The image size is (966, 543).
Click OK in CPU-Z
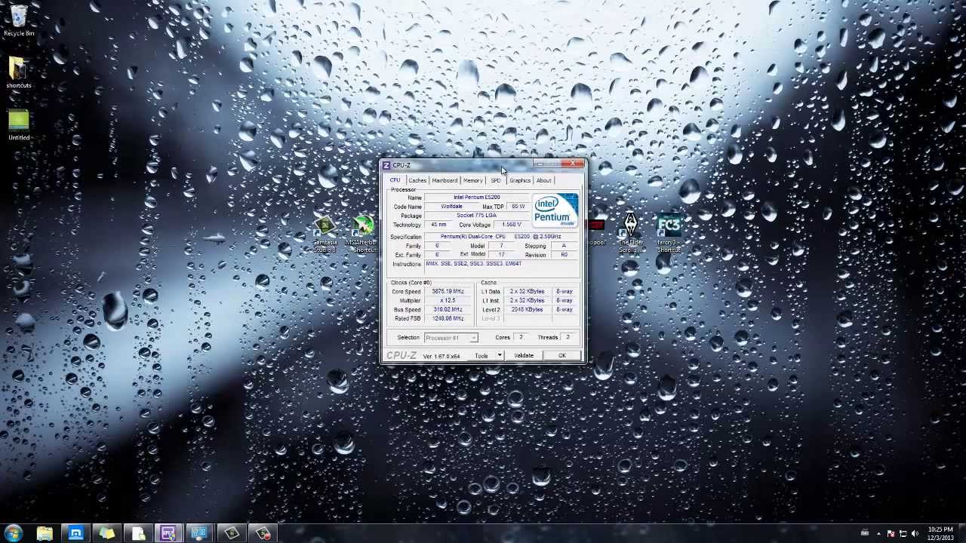[x=561, y=356]
